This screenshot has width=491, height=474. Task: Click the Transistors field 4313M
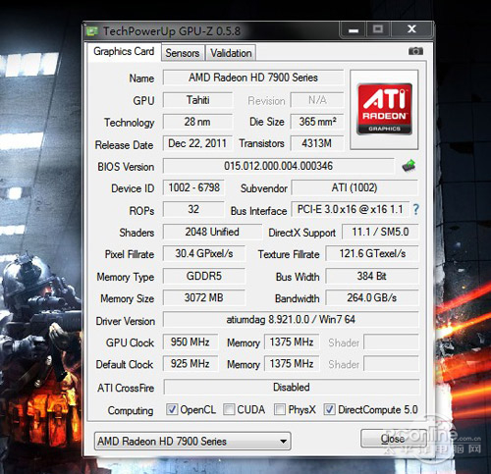(x=317, y=143)
